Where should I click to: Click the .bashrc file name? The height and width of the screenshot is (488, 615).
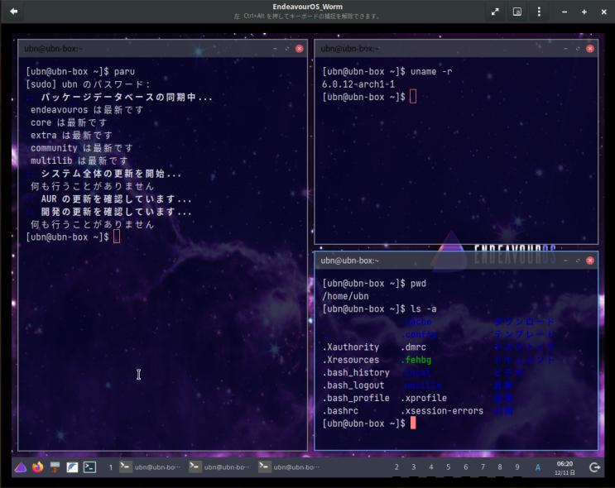(340, 411)
